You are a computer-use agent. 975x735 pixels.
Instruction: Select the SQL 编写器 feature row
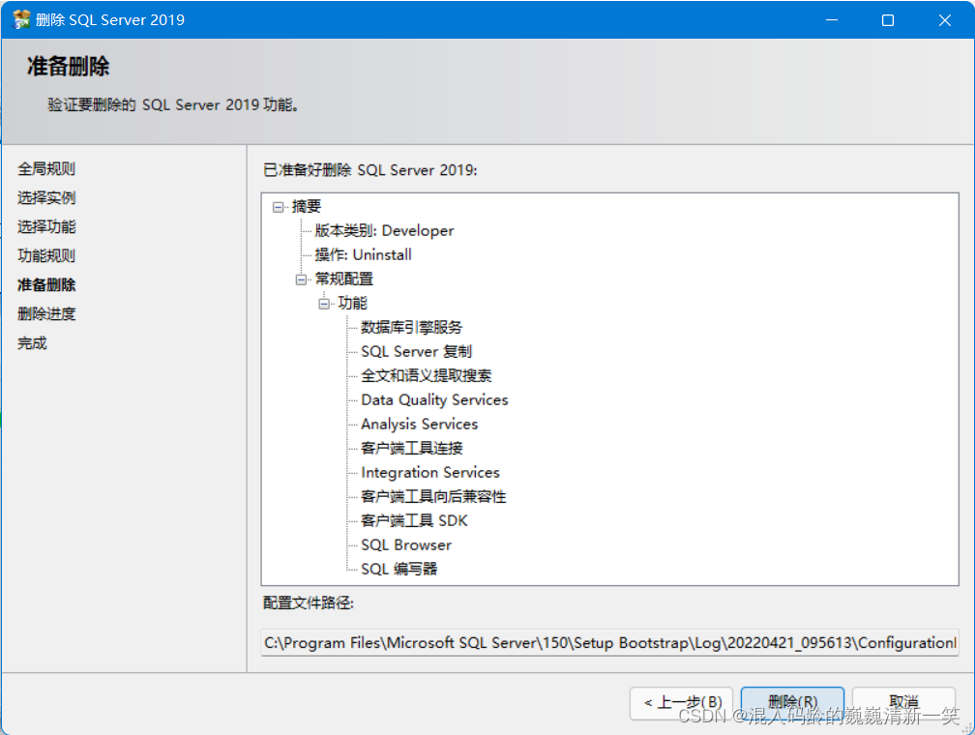pyautogui.click(x=399, y=569)
